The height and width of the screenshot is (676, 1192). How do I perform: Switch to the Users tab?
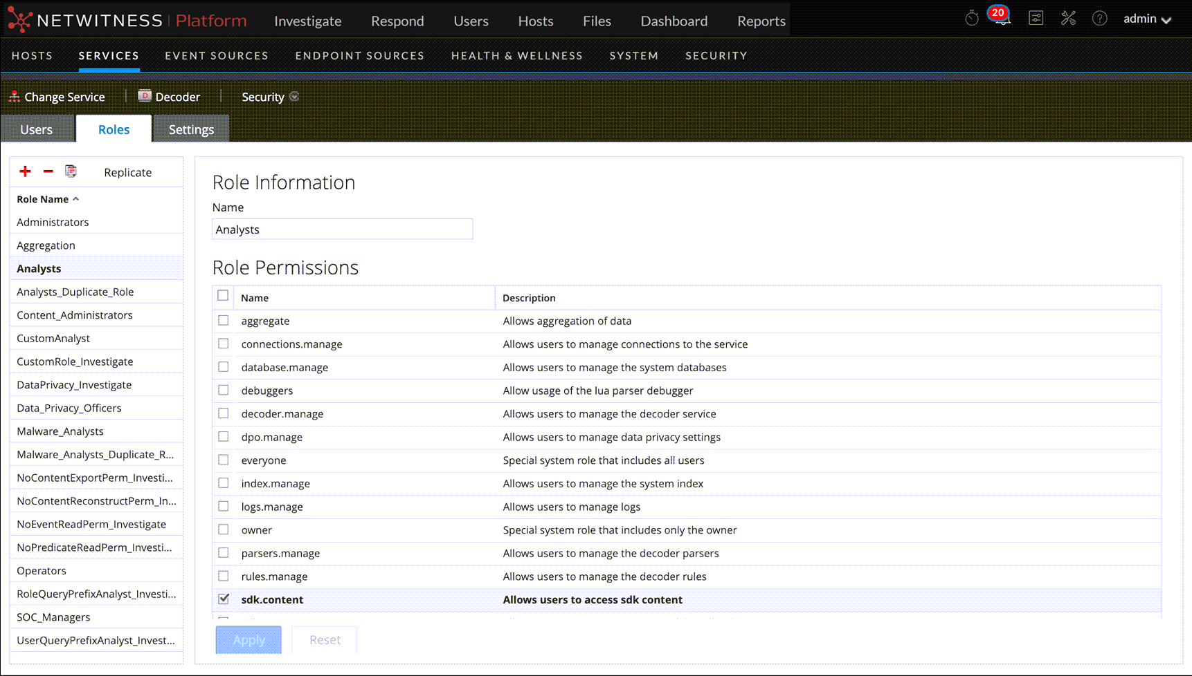pos(37,130)
